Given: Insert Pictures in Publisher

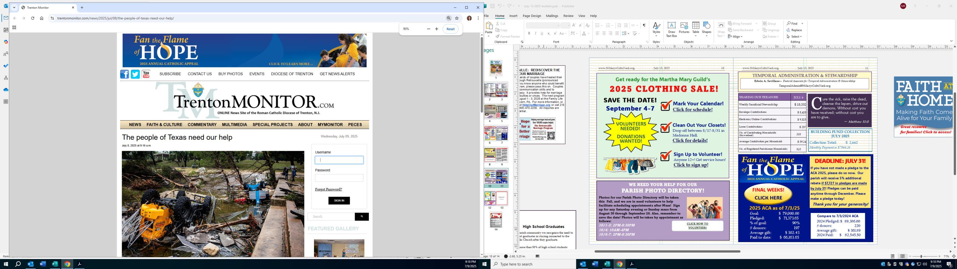Looking at the screenshot, I should [x=684, y=28].
